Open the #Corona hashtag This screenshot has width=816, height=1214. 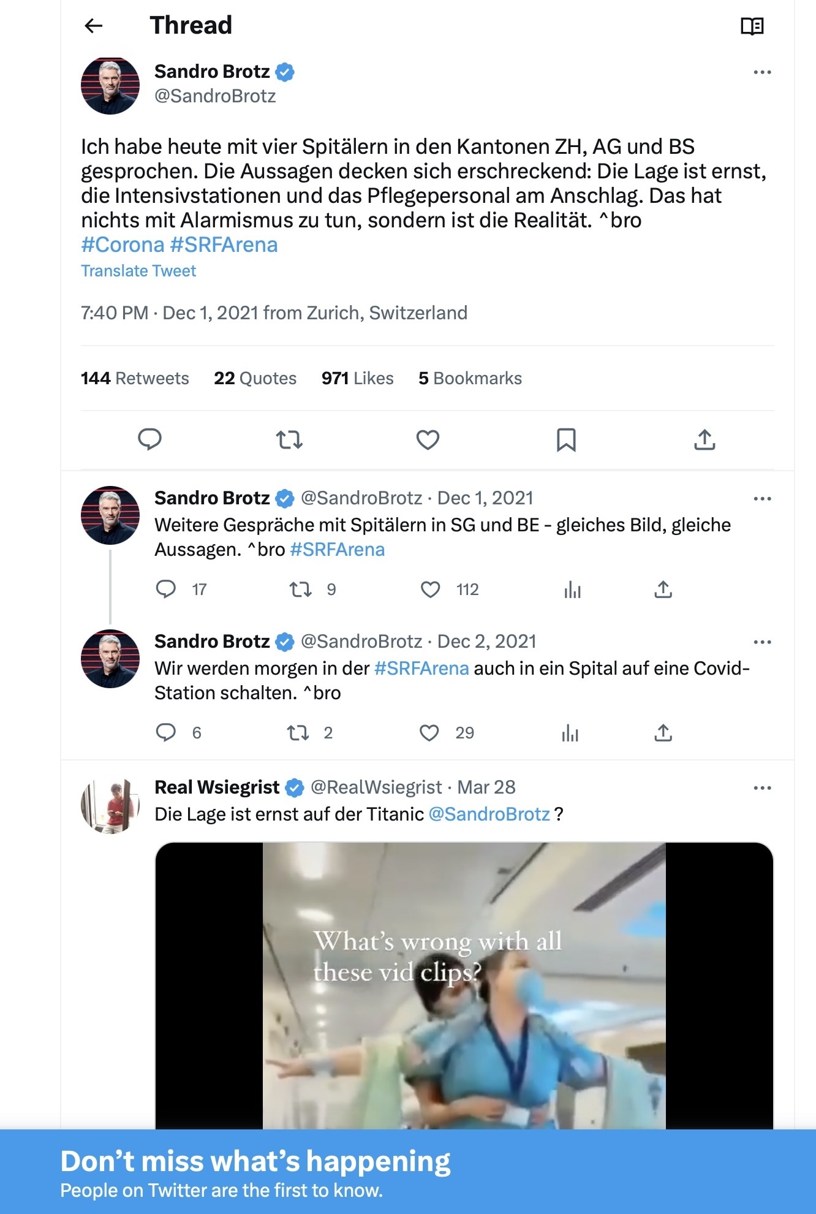[123, 245]
